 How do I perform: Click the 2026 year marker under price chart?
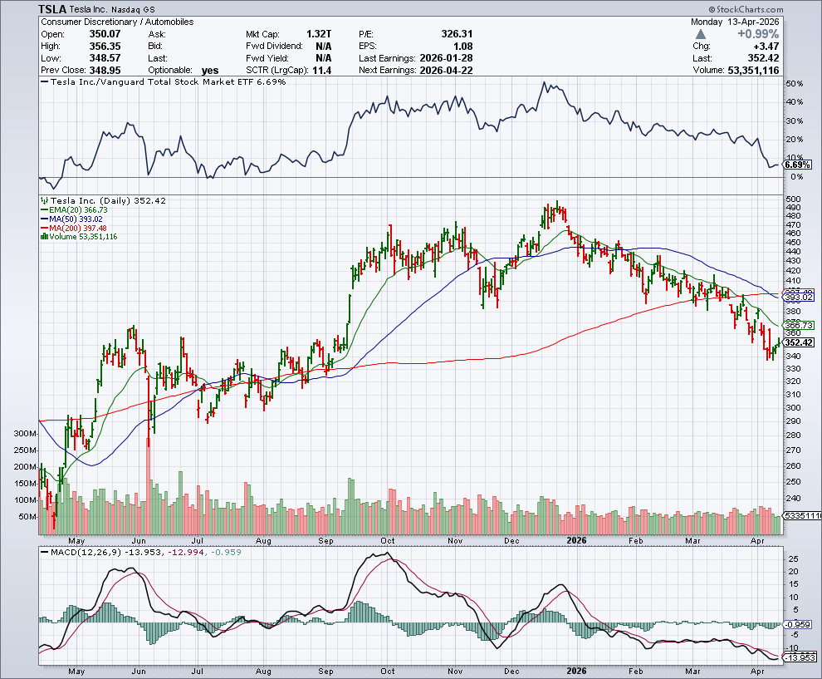576,540
